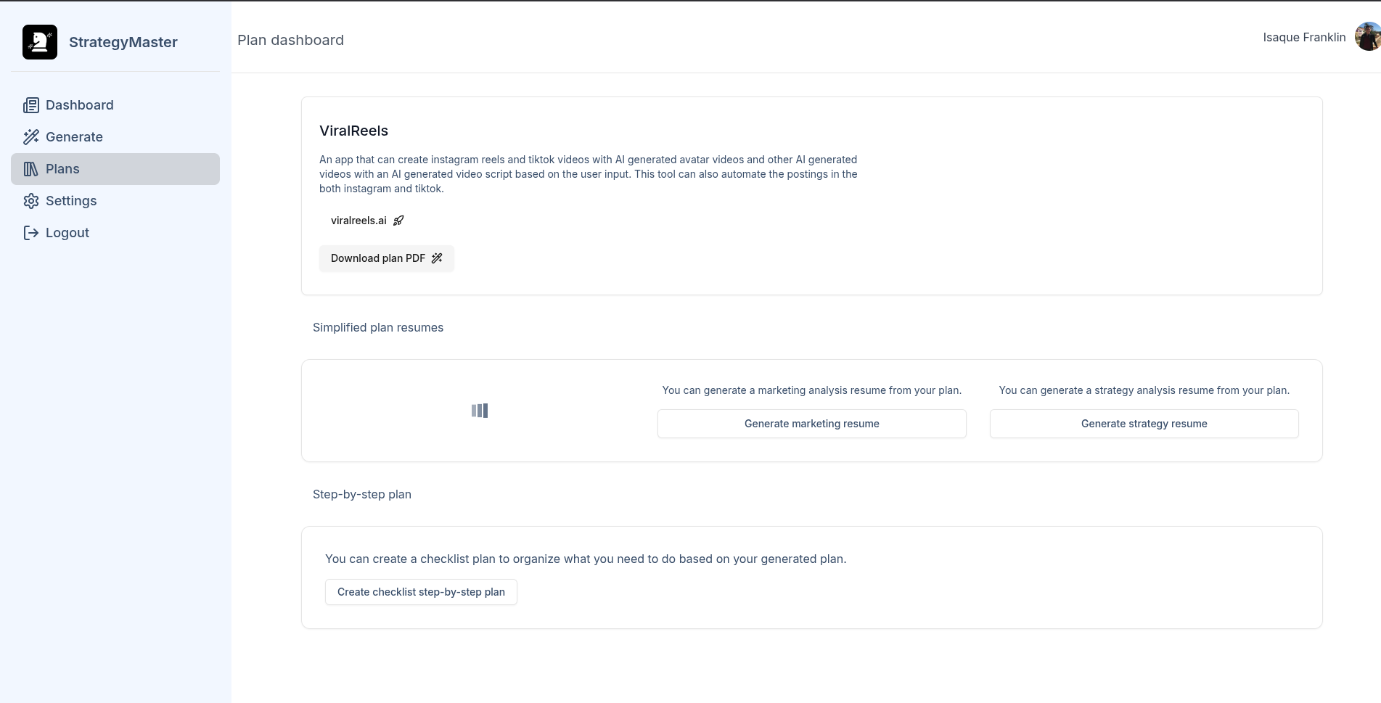
Task: Click Generate marketing resume button
Action: click(x=811, y=424)
